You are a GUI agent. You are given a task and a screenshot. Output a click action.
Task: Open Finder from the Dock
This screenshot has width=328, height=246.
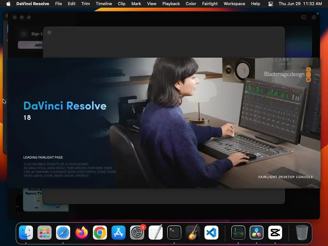coord(26,233)
